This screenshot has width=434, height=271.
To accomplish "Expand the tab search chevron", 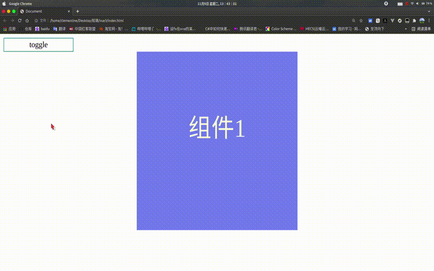I will (x=429, y=11).
